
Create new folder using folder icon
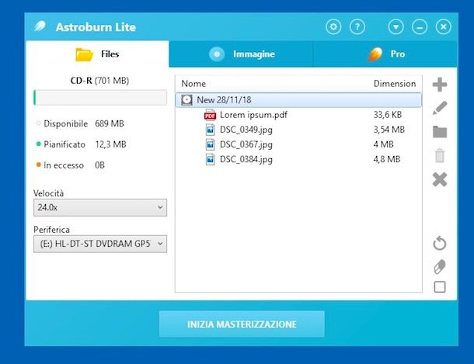click(x=440, y=132)
